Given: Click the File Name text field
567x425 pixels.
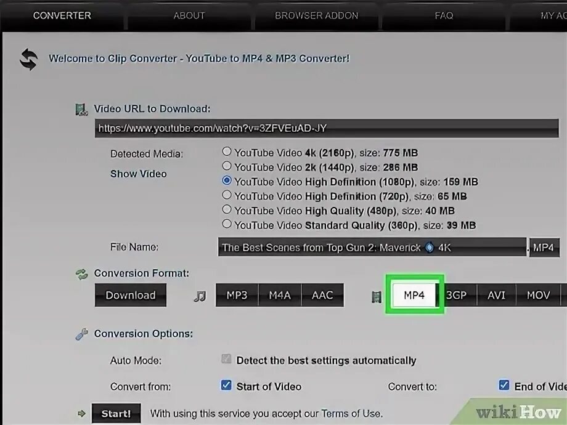Looking at the screenshot, I should (372, 247).
